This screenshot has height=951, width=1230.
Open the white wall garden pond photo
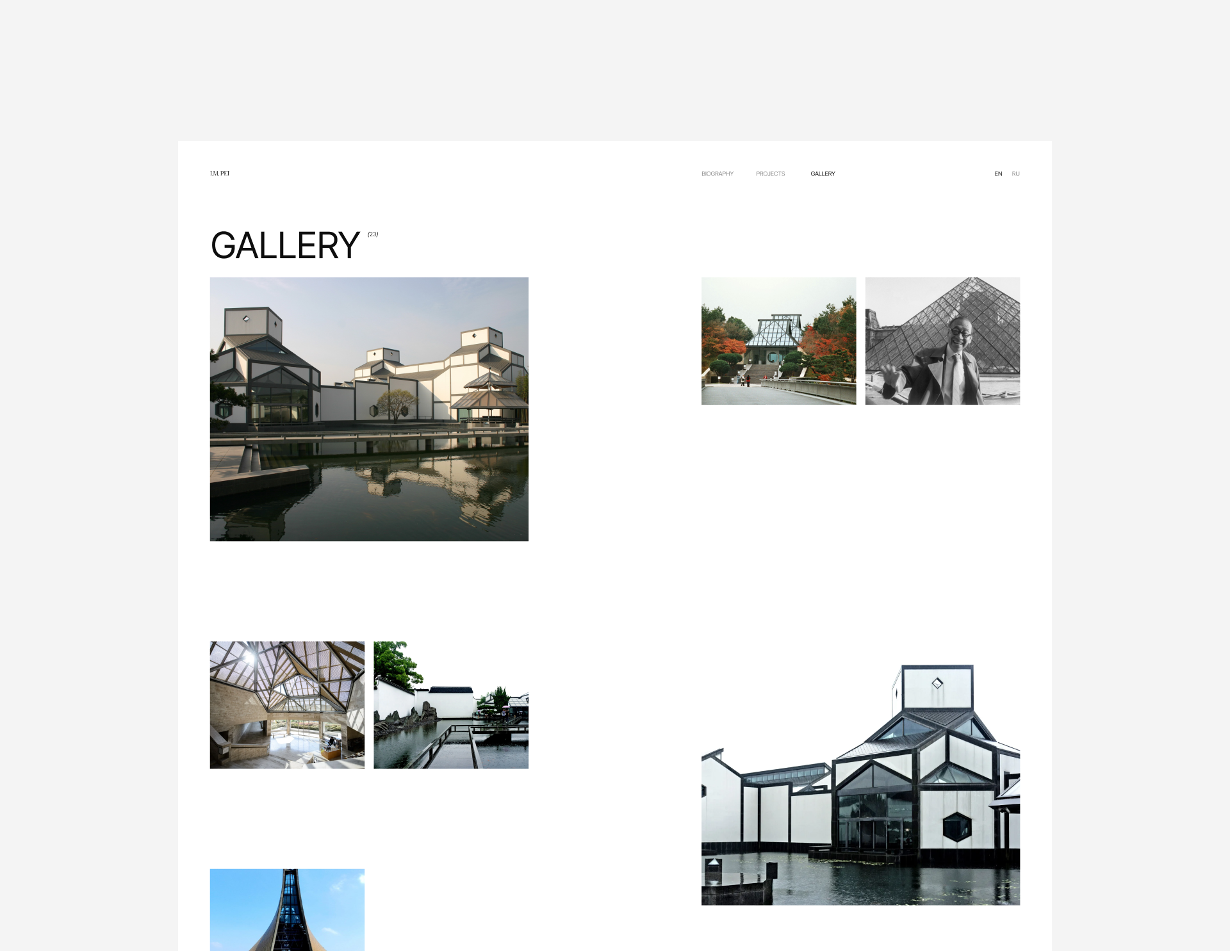[x=451, y=705]
